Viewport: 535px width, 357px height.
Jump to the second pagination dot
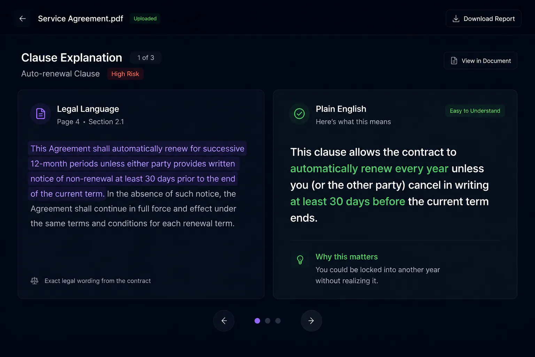click(267, 321)
